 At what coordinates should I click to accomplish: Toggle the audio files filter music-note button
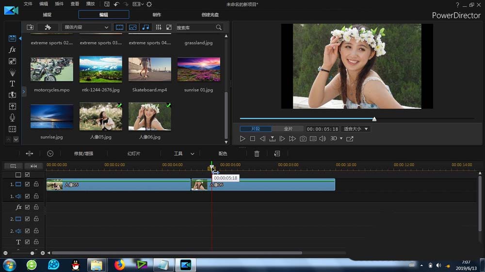pyautogui.click(x=145, y=28)
